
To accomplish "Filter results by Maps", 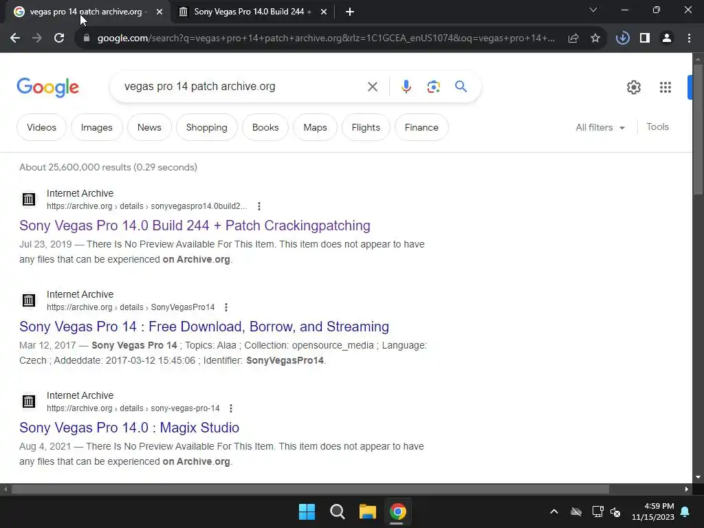I will pos(315,127).
